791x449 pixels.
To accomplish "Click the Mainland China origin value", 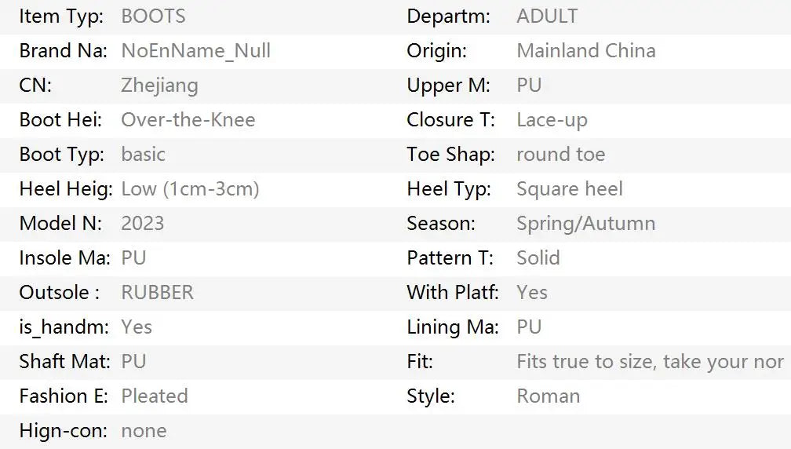I will [x=586, y=51].
